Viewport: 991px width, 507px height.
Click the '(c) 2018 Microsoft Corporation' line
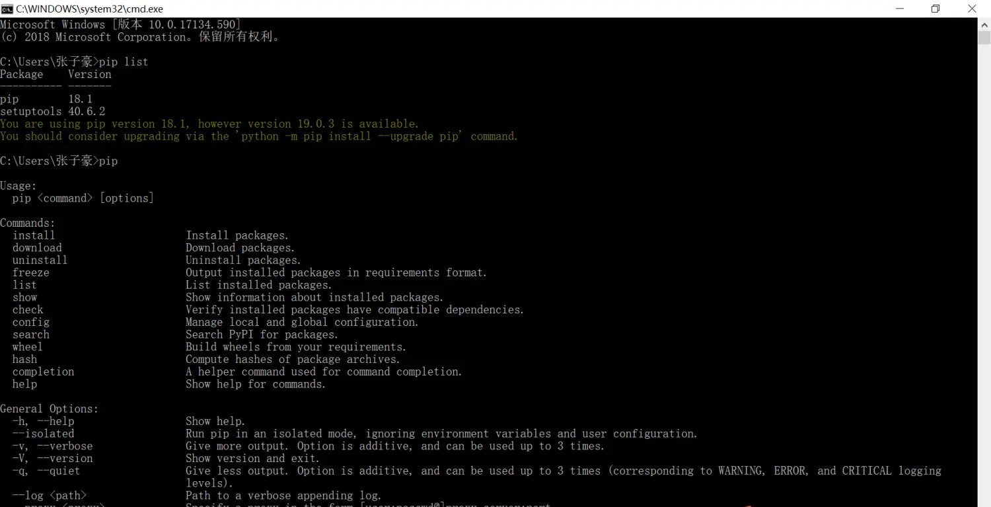pos(141,37)
